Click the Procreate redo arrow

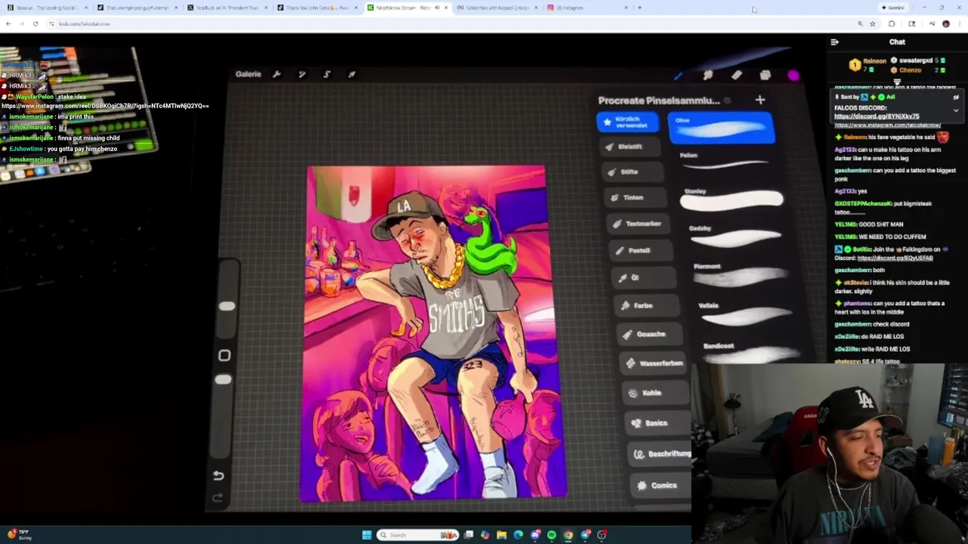(218, 497)
